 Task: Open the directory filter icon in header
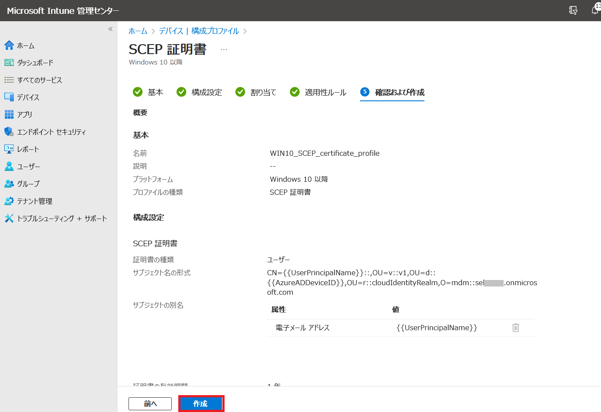(573, 10)
